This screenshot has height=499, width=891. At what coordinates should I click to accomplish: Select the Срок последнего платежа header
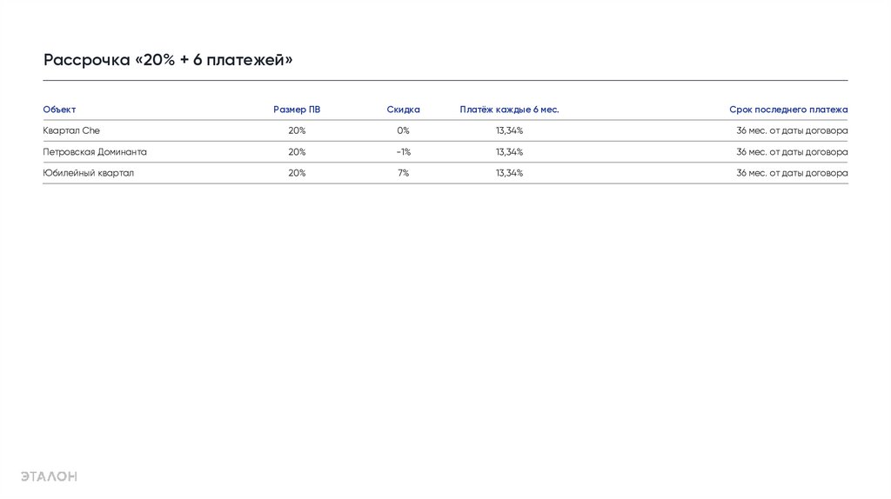(x=788, y=110)
